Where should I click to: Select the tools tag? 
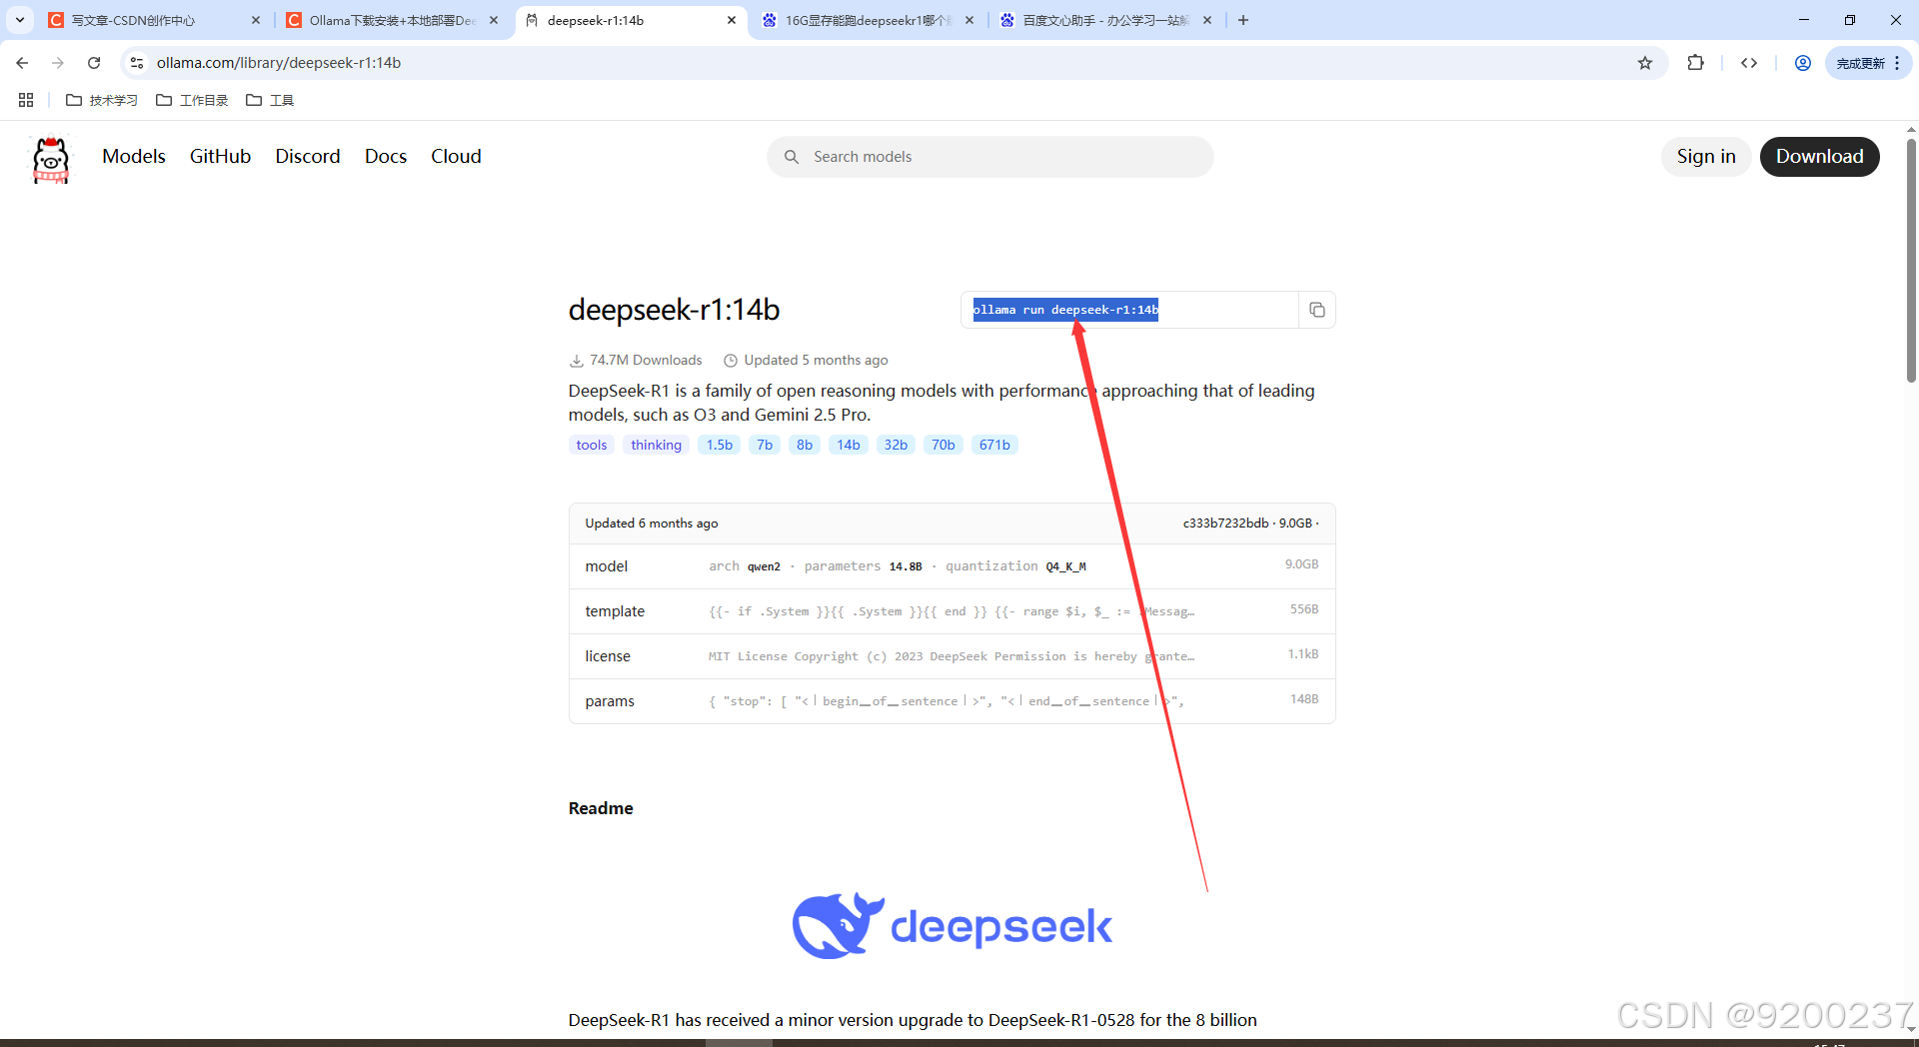[592, 445]
